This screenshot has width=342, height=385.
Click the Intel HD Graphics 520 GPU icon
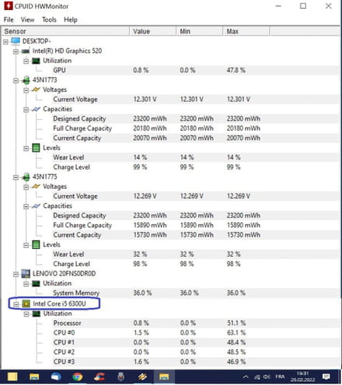[x=26, y=51]
